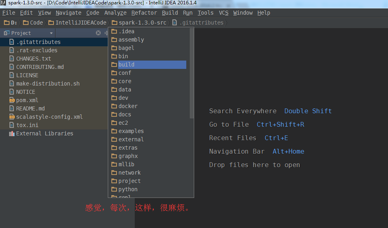Image resolution: width=388 pixels, height=228 pixels.
Task: Select pom.xml in Project tree
Action: coord(54,100)
